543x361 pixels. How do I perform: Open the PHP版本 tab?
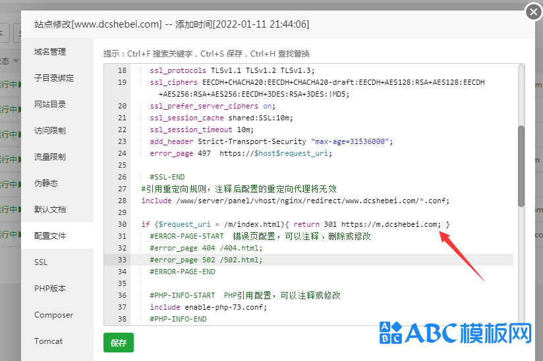pos(50,289)
